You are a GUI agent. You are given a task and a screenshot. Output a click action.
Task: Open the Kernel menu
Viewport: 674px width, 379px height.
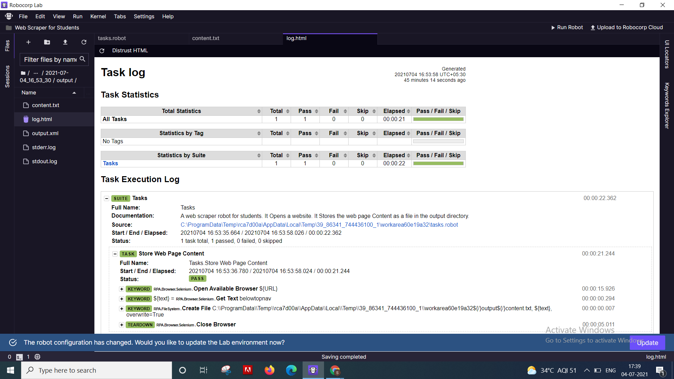pos(98,16)
